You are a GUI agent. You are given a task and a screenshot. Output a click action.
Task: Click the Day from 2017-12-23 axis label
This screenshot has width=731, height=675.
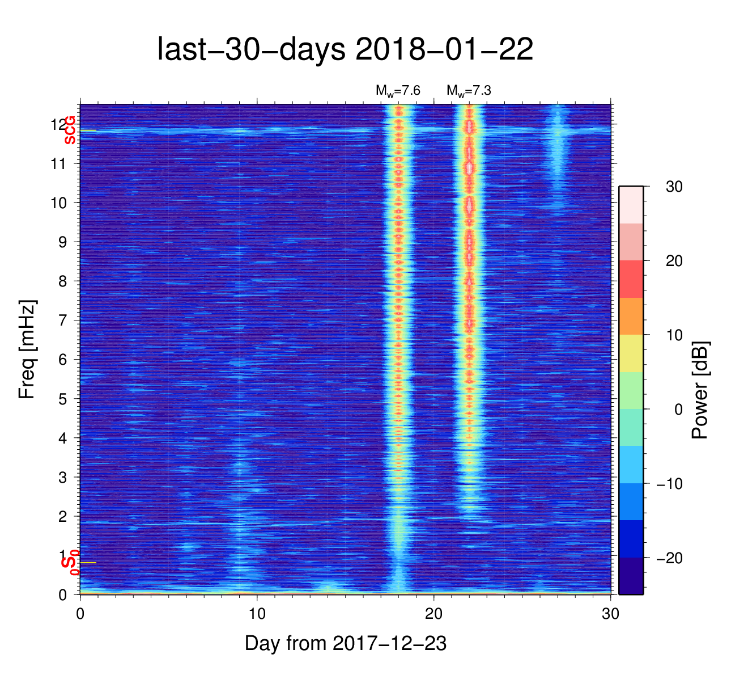[x=346, y=643]
